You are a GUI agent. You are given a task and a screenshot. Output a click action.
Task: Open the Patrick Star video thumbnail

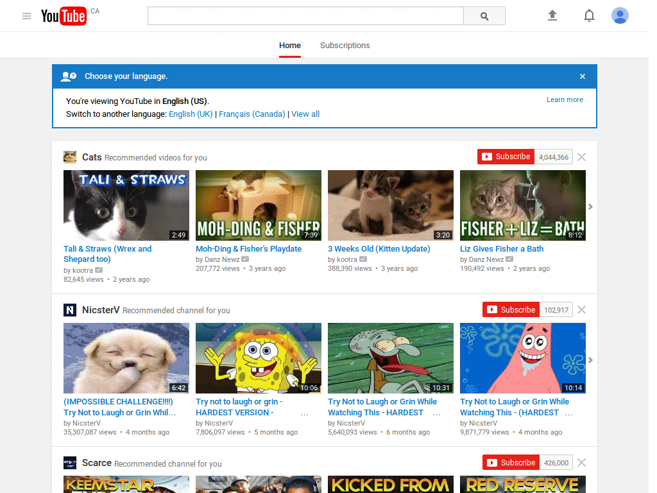[x=523, y=358]
